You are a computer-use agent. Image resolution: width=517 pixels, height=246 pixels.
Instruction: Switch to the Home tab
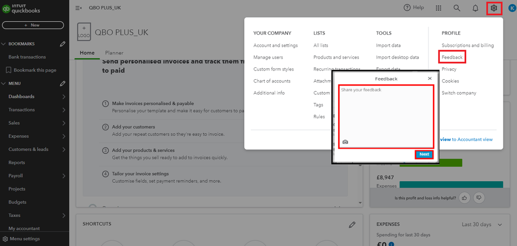point(87,53)
